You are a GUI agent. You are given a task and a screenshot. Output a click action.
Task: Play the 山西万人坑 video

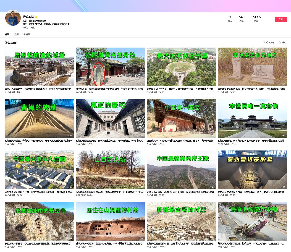pyautogui.click(x=110, y=170)
